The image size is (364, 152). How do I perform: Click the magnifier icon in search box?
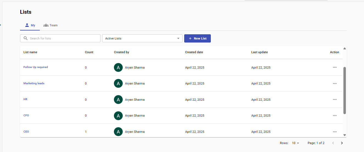(26, 38)
